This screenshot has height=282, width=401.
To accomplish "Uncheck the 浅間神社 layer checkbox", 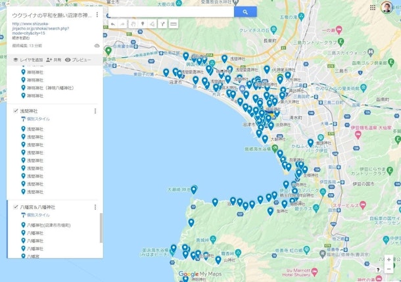I will pos(16,111).
